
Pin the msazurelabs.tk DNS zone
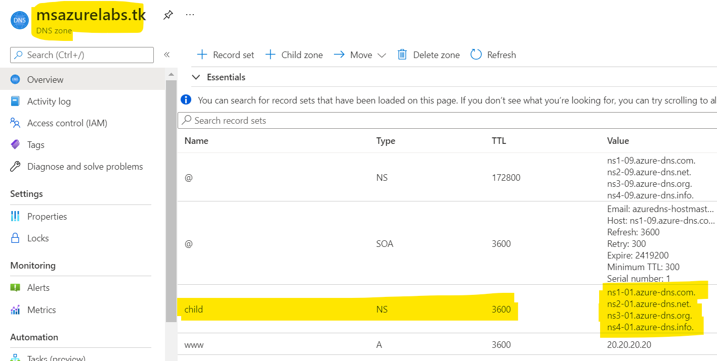[x=168, y=15]
